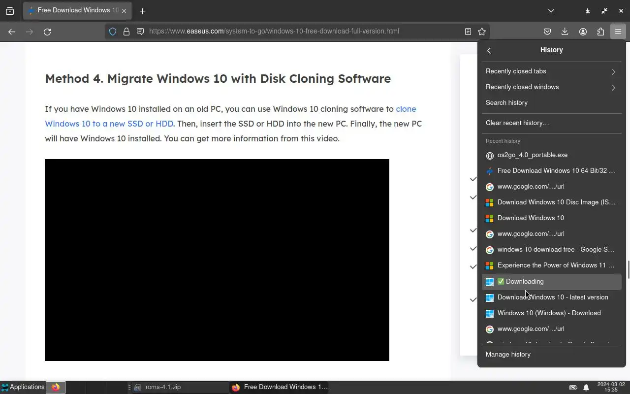Click the download arrow in title bar

click(x=588, y=11)
